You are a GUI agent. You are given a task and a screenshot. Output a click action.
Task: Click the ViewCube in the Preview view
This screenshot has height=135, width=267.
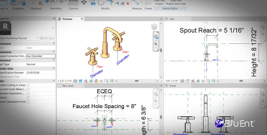(154, 26)
